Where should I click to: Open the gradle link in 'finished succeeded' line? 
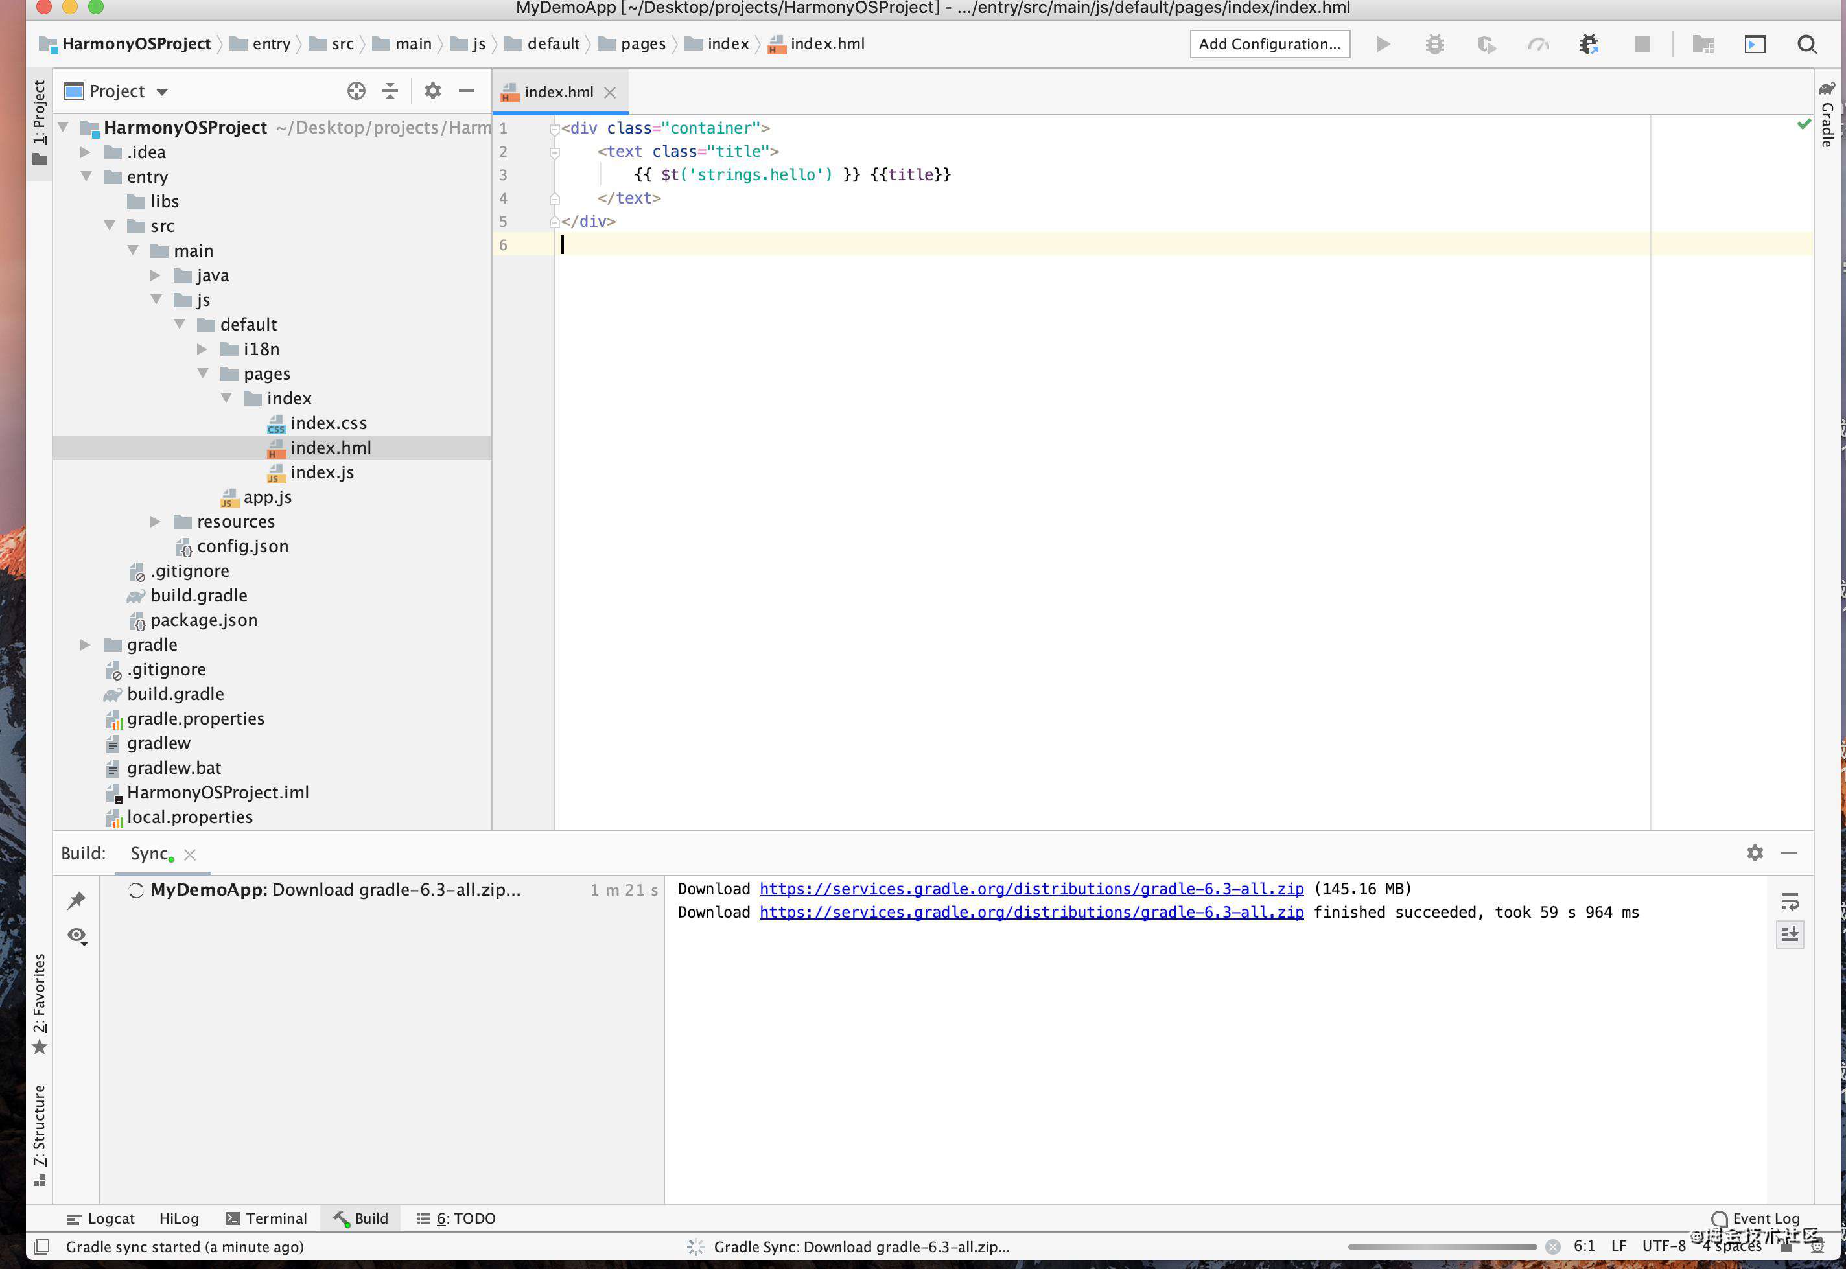point(1031,912)
